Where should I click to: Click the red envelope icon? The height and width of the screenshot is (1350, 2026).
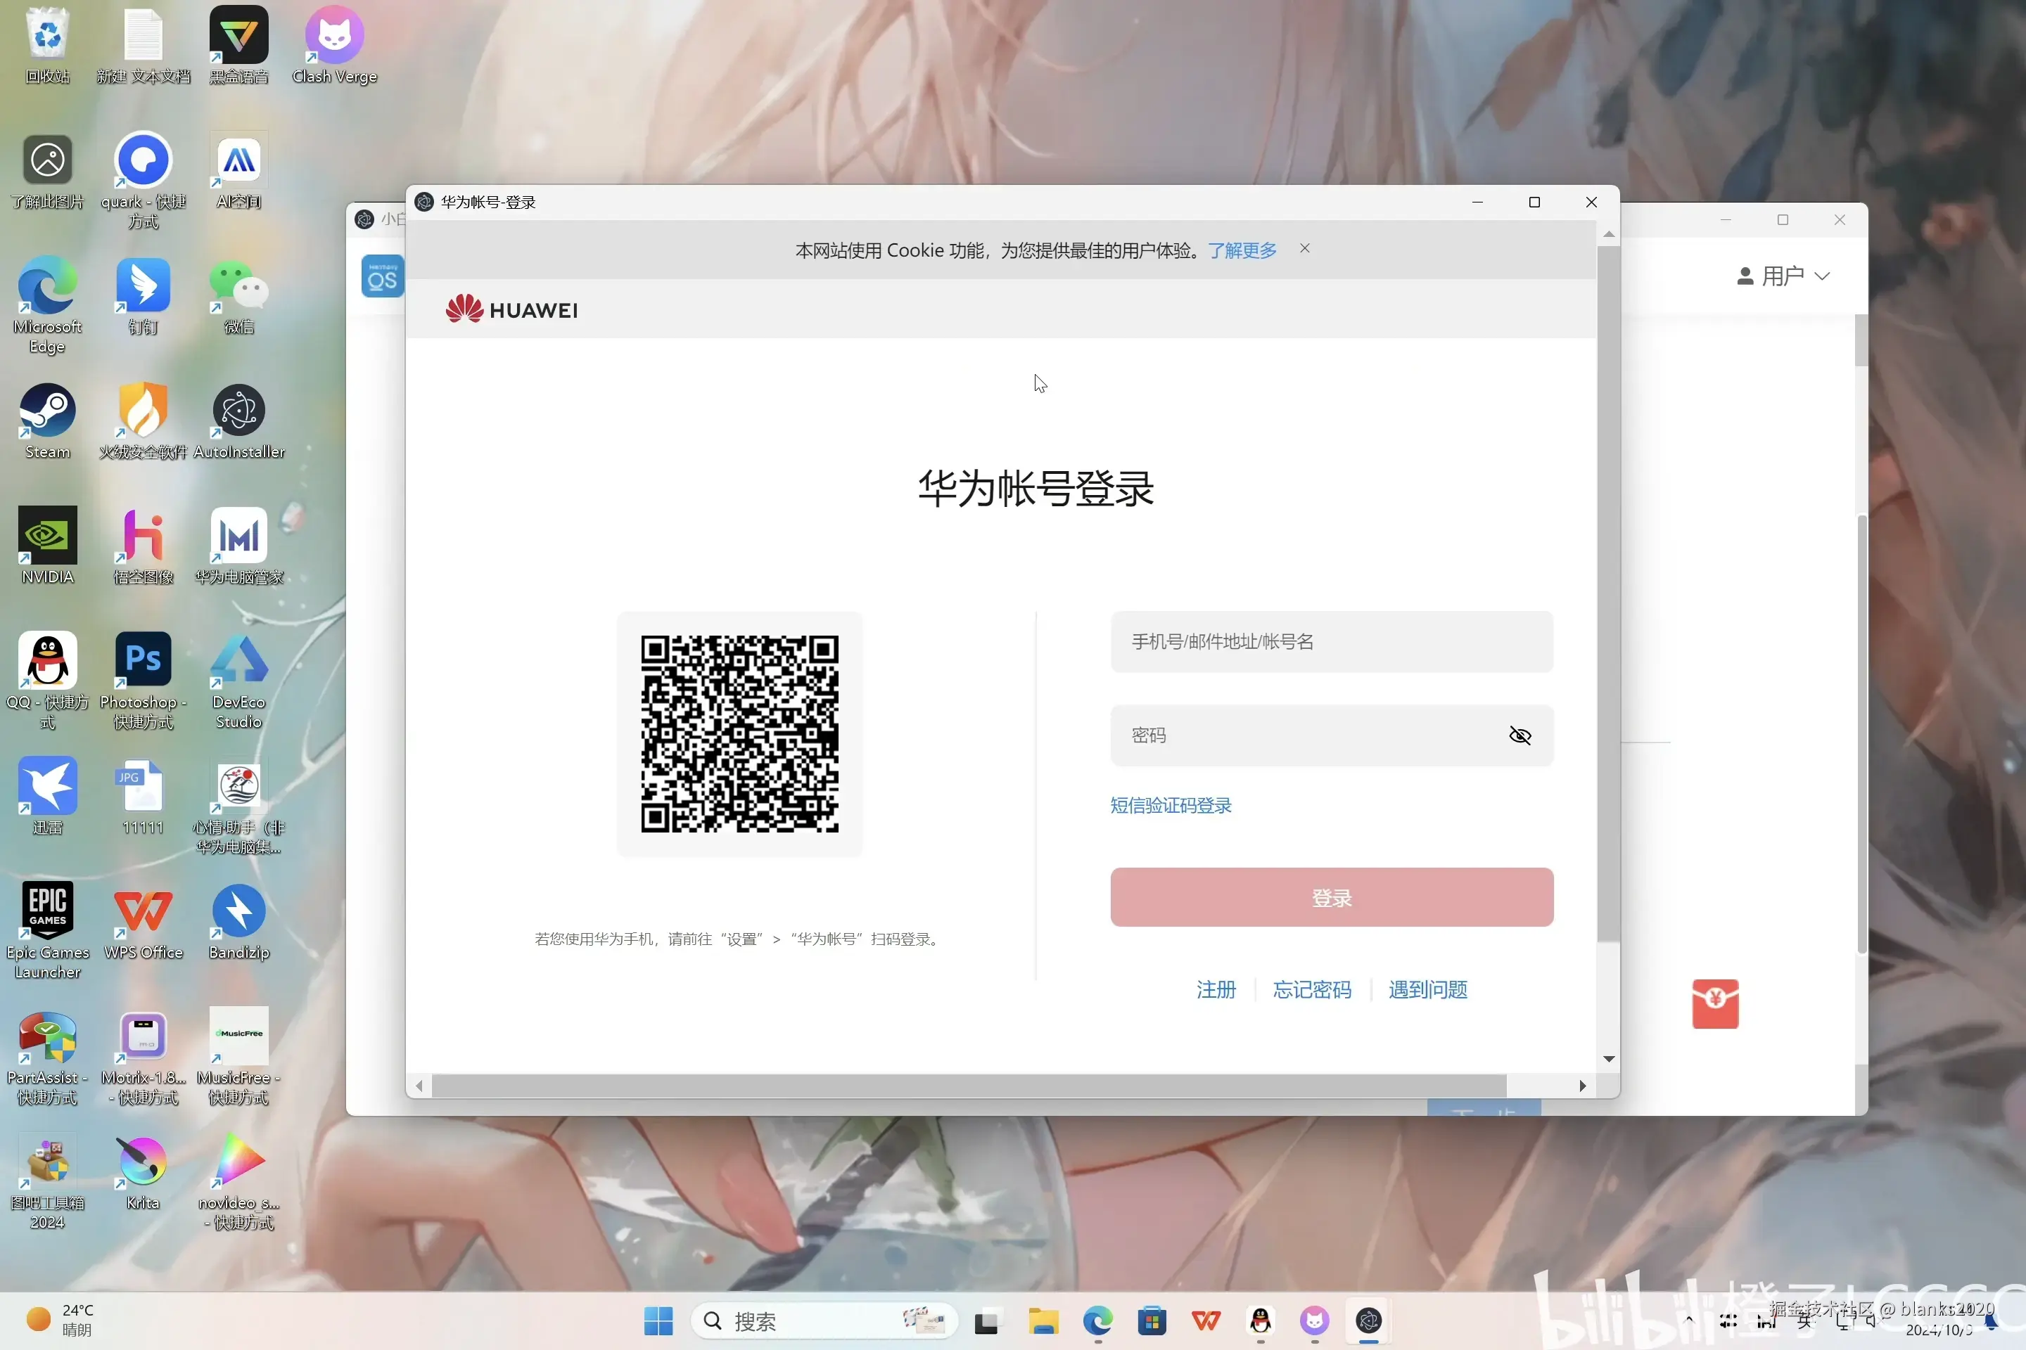[x=1714, y=1003]
